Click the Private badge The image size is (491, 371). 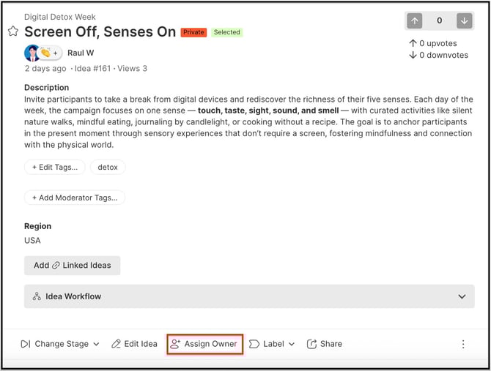pos(193,32)
